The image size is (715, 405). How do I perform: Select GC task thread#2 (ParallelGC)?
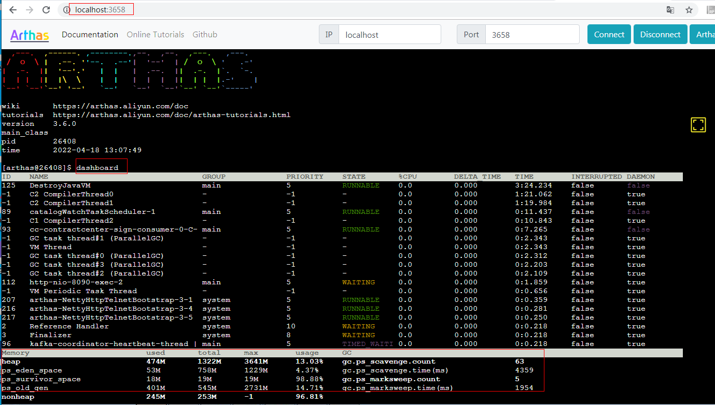(97, 273)
